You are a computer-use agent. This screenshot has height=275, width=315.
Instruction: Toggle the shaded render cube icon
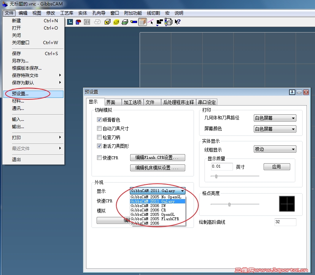pos(143,22)
